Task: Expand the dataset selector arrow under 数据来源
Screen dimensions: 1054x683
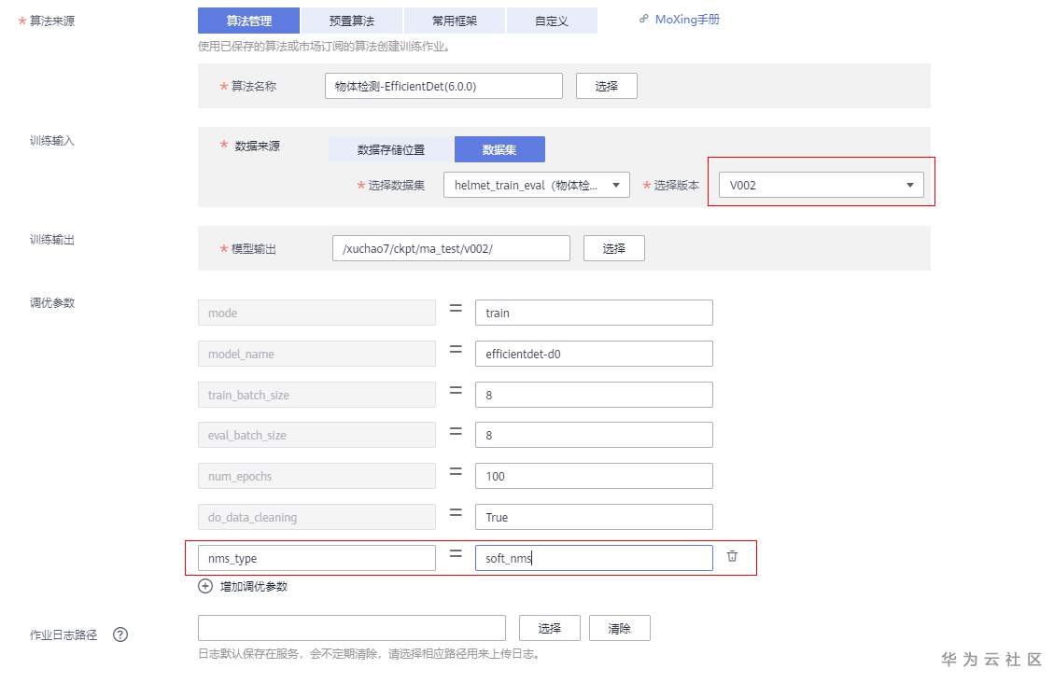Action: pyautogui.click(x=615, y=184)
